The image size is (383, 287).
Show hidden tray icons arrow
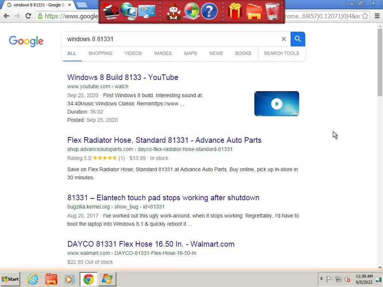point(321,279)
